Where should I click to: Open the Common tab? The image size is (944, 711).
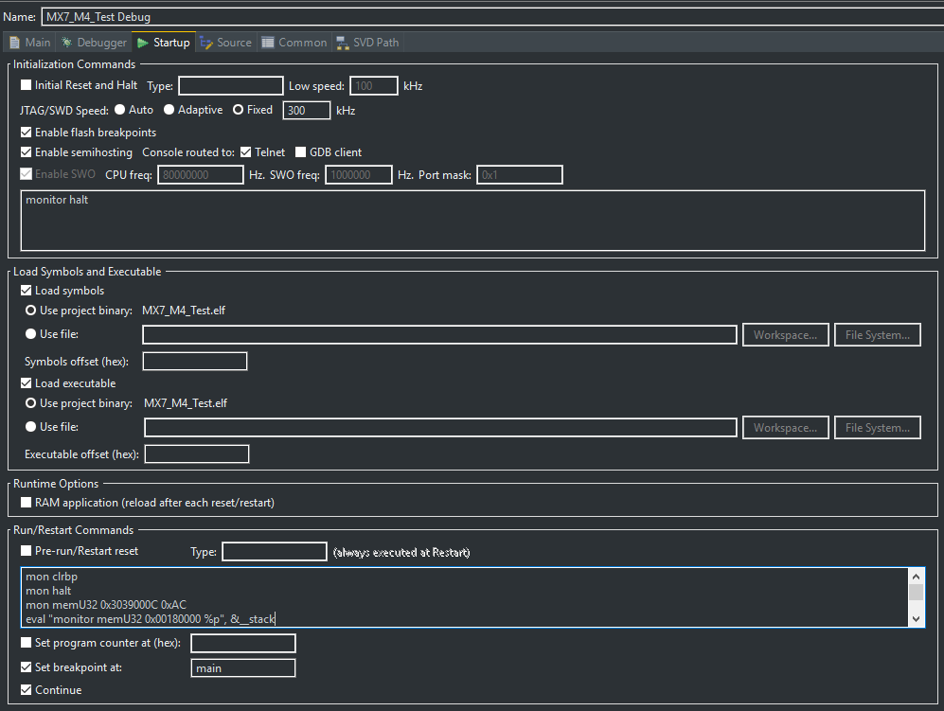294,42
